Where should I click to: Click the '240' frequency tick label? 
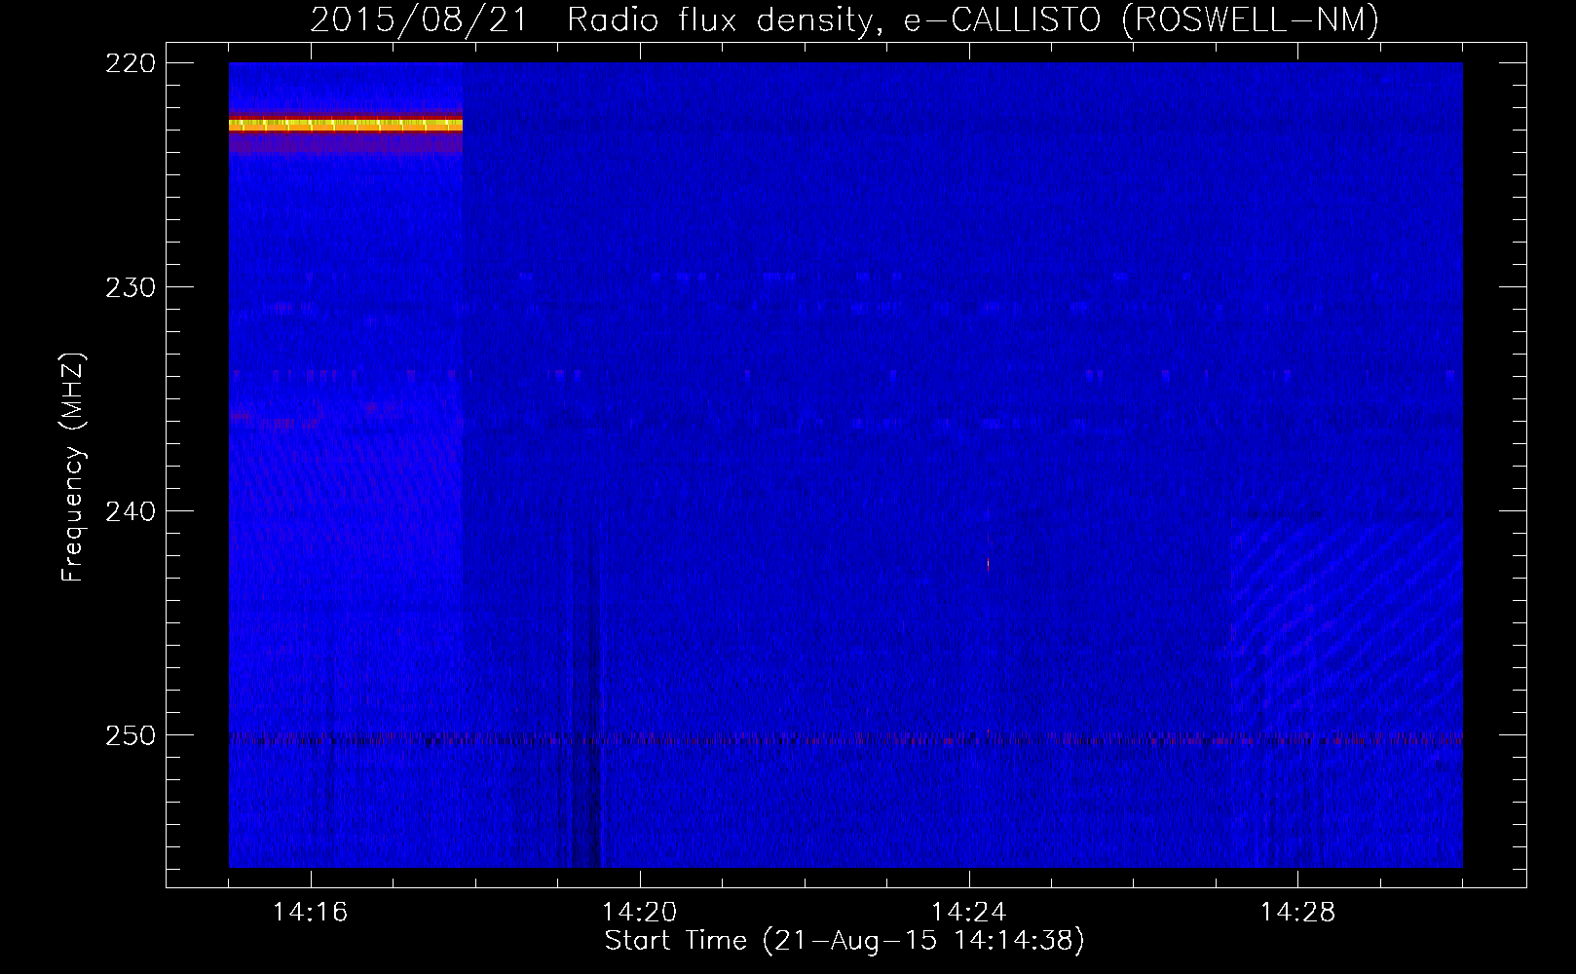click(x=131, y=511)
